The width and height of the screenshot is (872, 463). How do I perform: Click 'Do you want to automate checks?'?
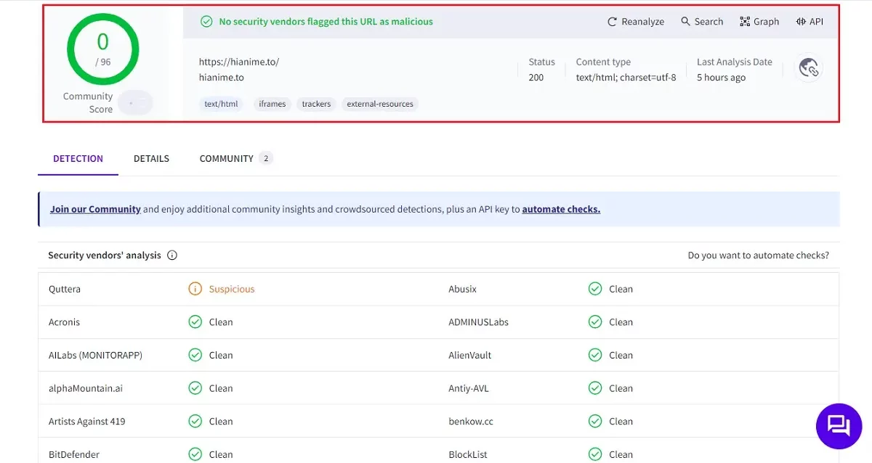pyautogui.click(x=758, y=255)
